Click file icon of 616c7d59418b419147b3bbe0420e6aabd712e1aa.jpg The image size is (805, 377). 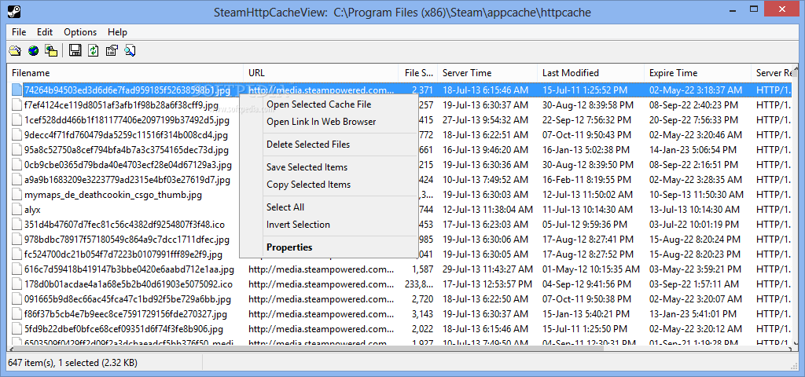[17, 269]
